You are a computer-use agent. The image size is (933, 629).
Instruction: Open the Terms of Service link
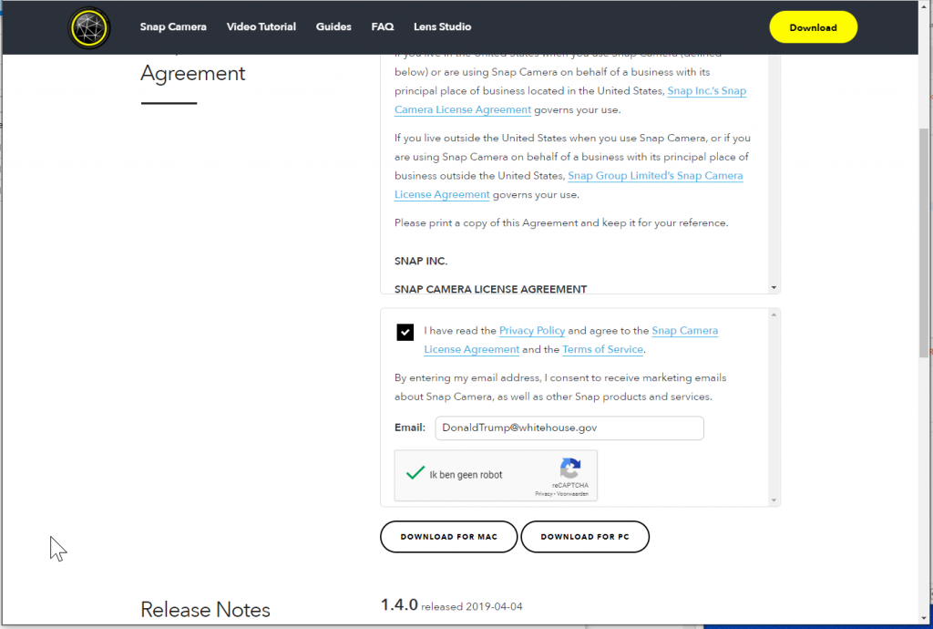tap(603, 349)
